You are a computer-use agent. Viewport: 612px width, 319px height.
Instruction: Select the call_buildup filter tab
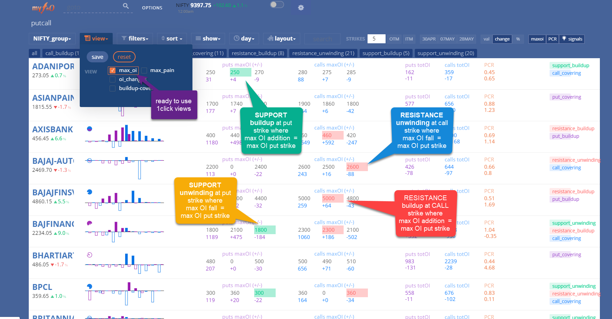point(61,53)
